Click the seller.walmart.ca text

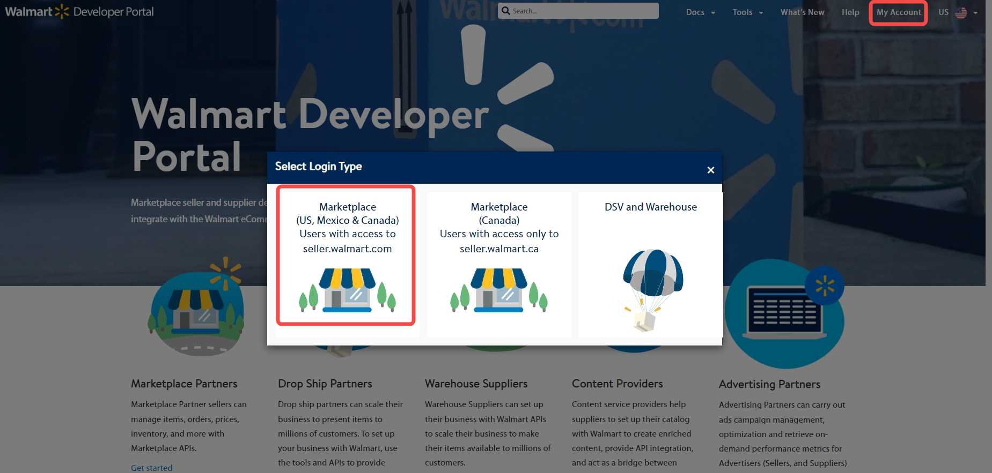point(499,249)
